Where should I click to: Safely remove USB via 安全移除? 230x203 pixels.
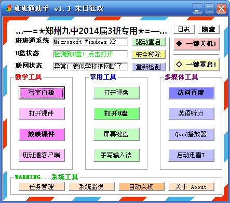point(148,55)
